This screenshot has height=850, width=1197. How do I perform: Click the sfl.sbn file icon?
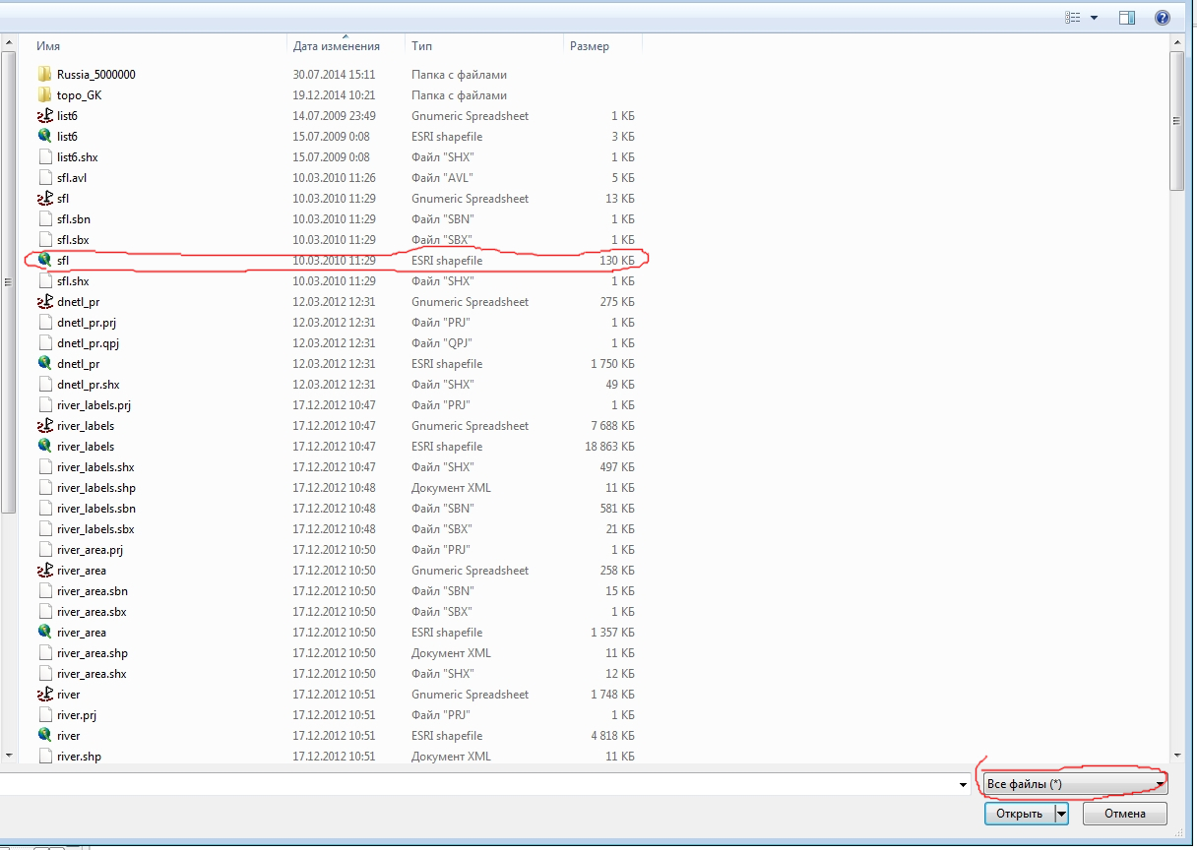click(44, 219)
